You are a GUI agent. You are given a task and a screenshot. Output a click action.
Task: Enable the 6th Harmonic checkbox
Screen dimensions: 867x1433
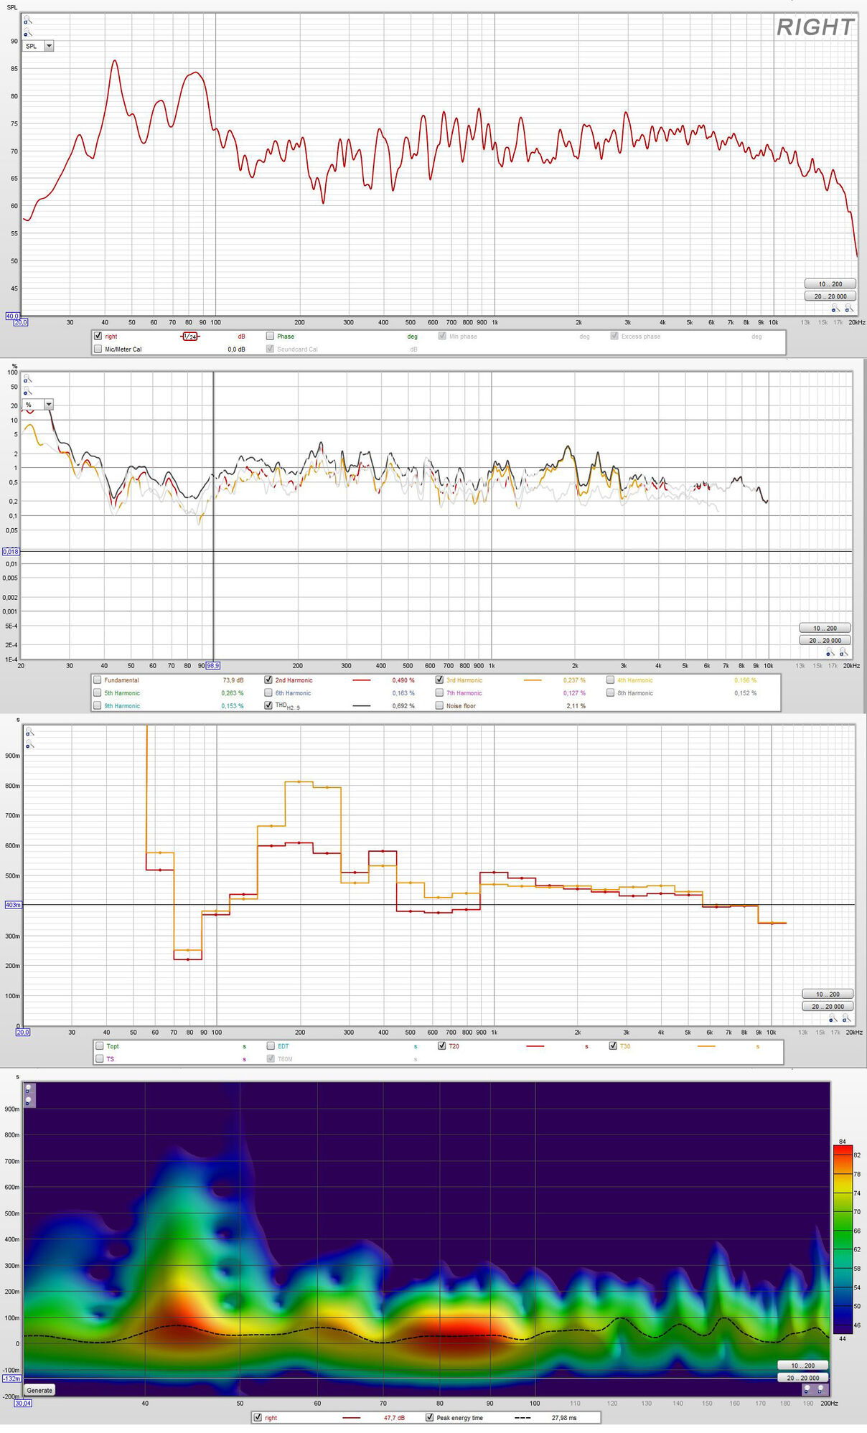pos(268,692)
